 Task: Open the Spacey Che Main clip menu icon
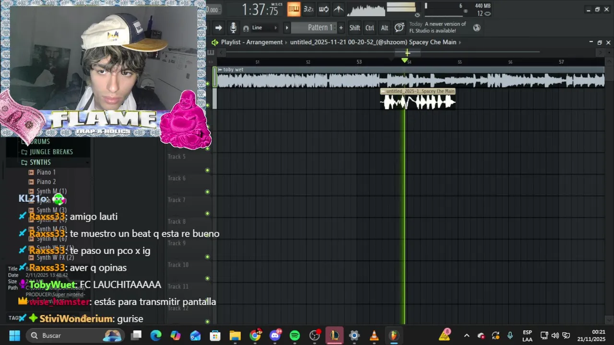click(383, 91)
